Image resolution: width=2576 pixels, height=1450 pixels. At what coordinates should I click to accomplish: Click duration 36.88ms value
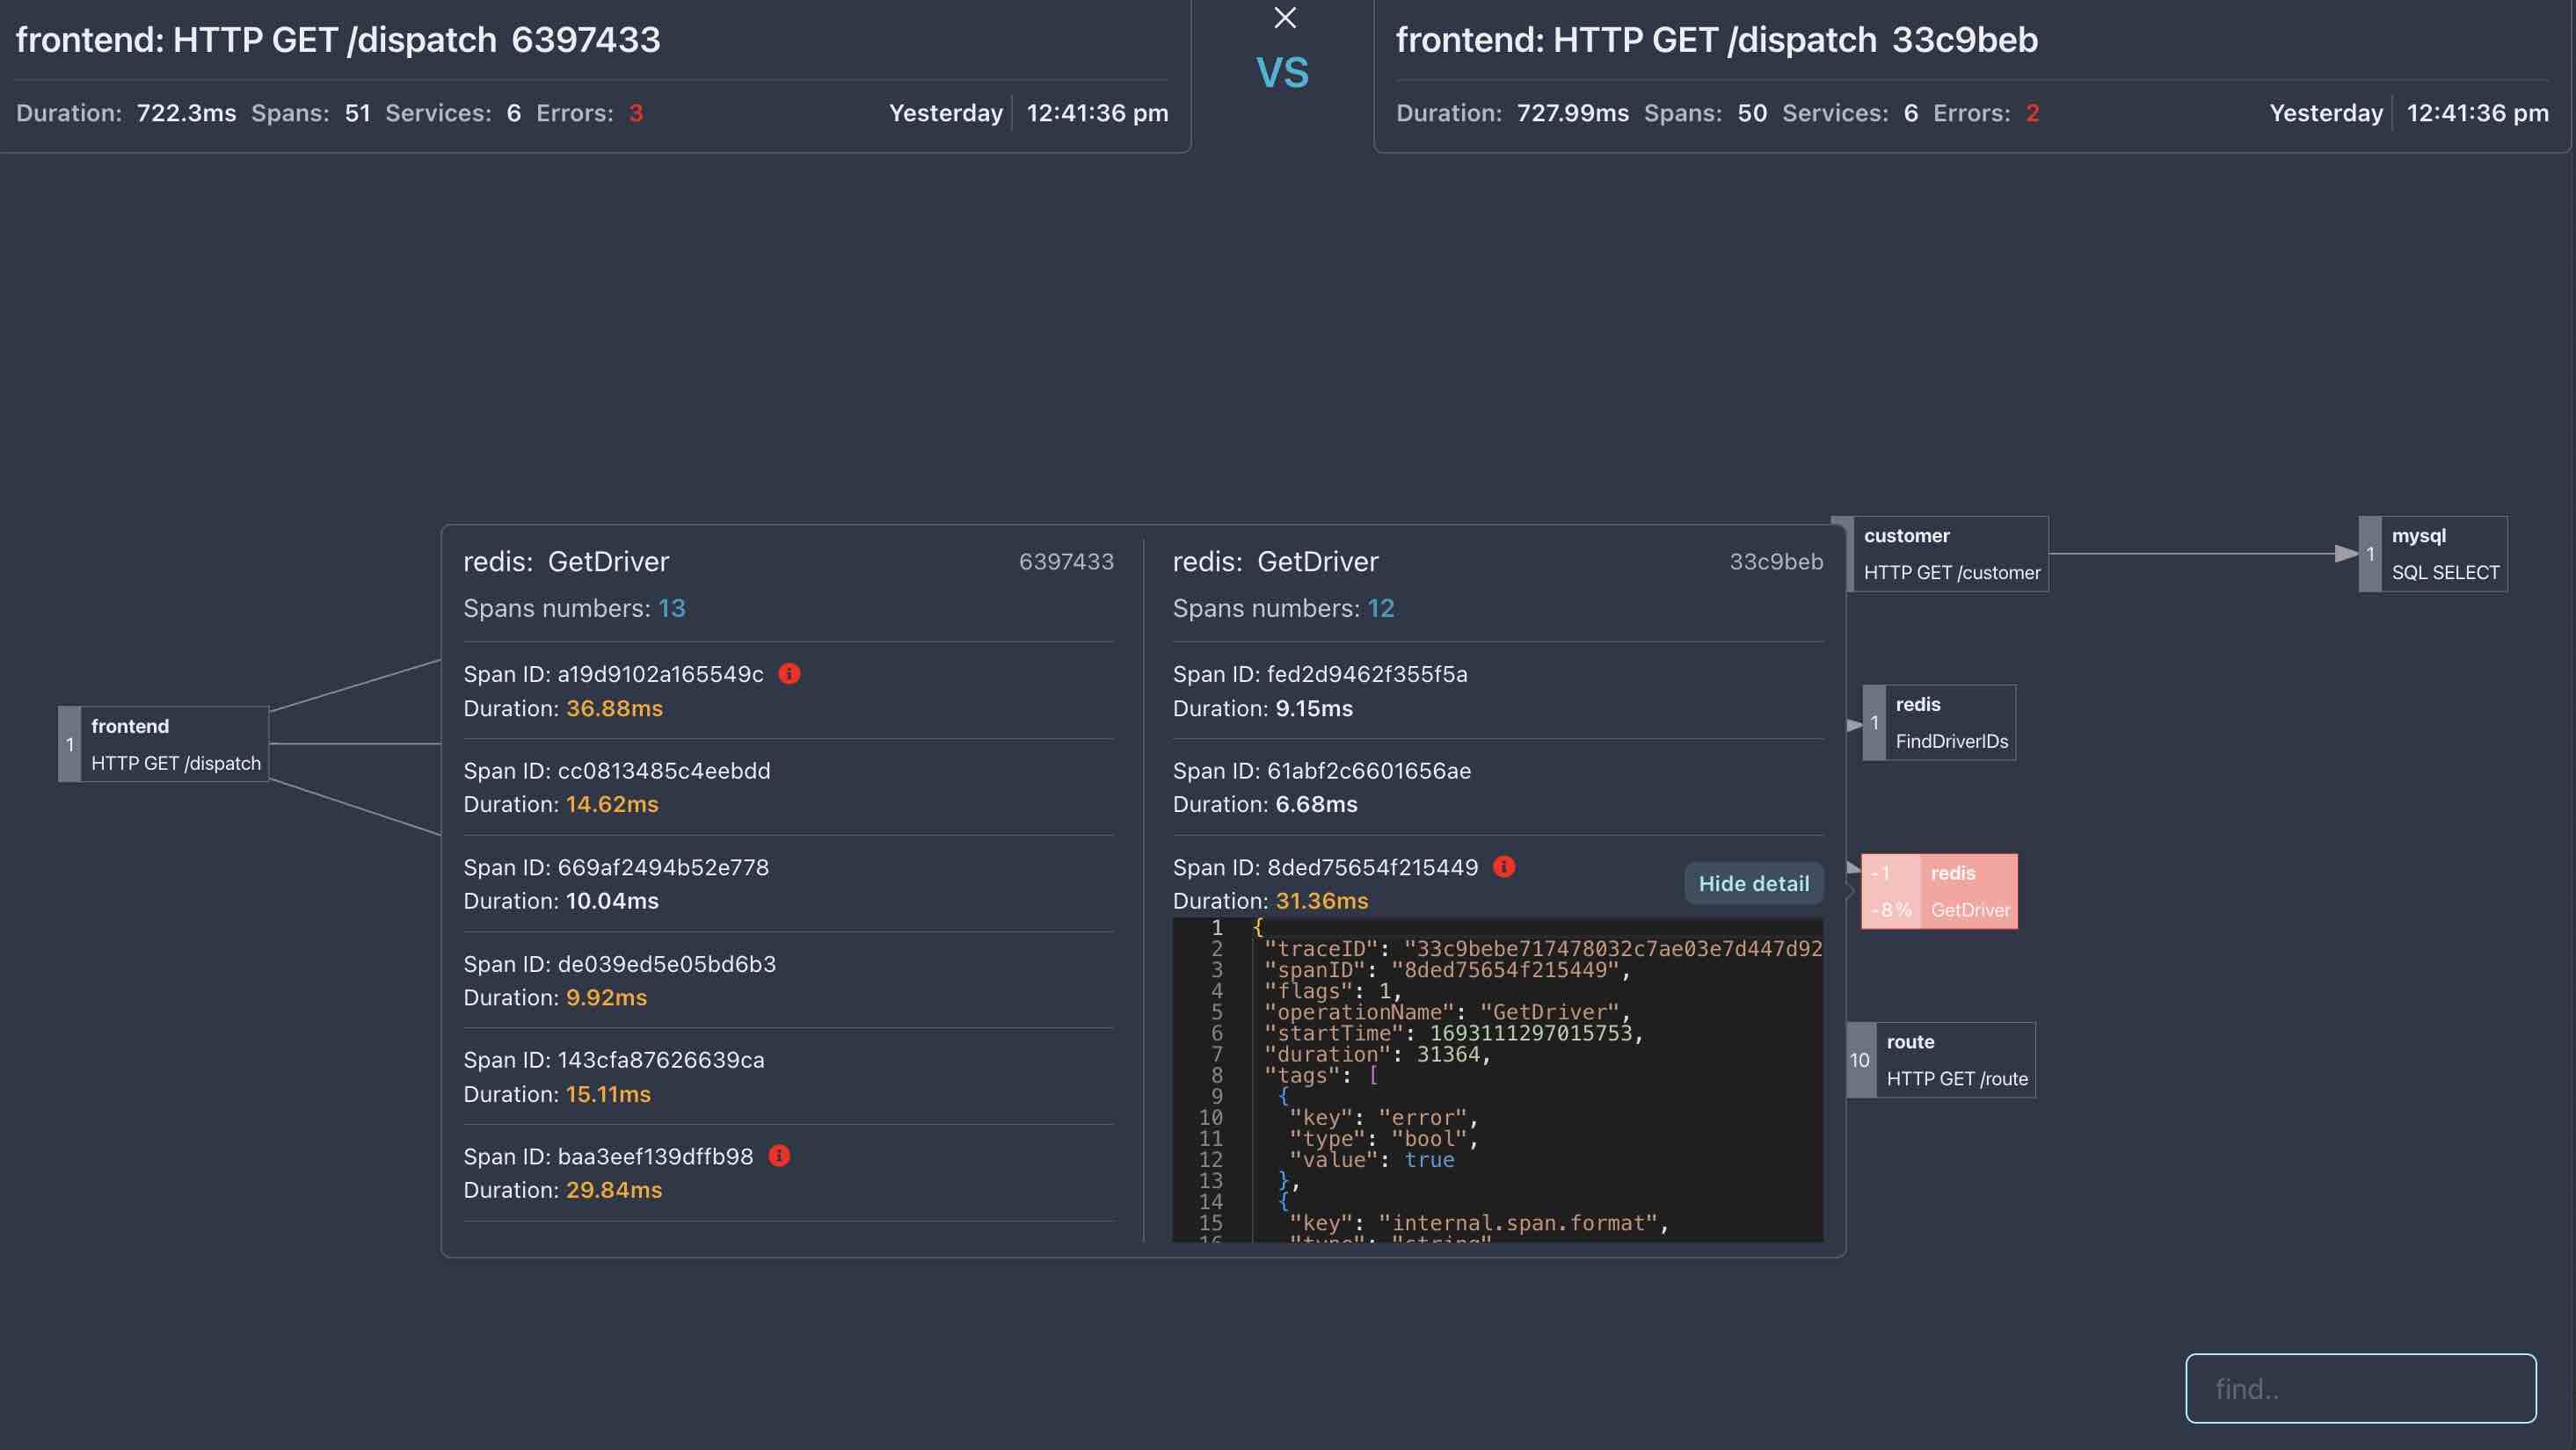614,707
